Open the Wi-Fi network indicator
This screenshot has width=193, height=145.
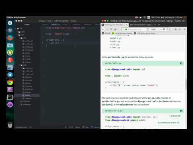[144, 17]
